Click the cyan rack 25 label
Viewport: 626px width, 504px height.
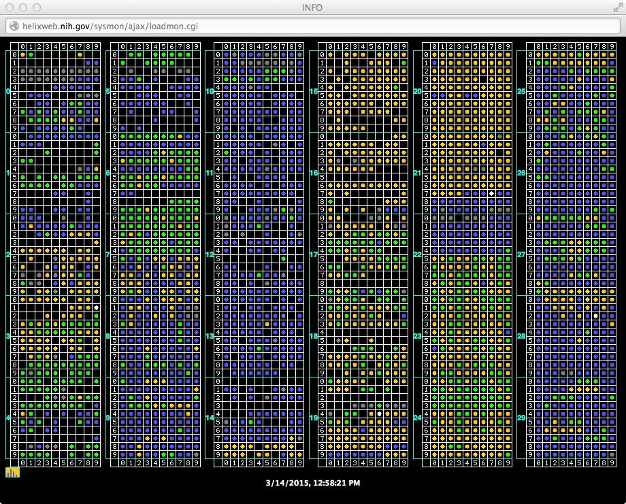(521, 90)
